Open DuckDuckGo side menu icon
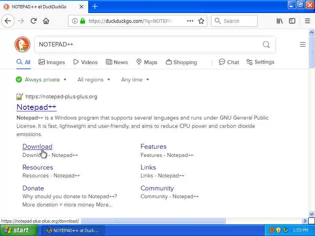This screenshot has width=315, height=236. 303,44
